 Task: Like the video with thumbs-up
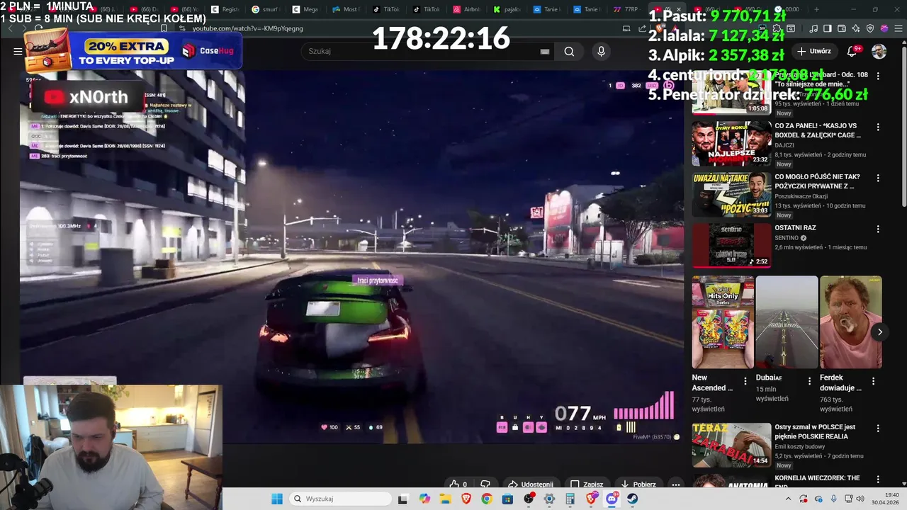tap(458, 484)
